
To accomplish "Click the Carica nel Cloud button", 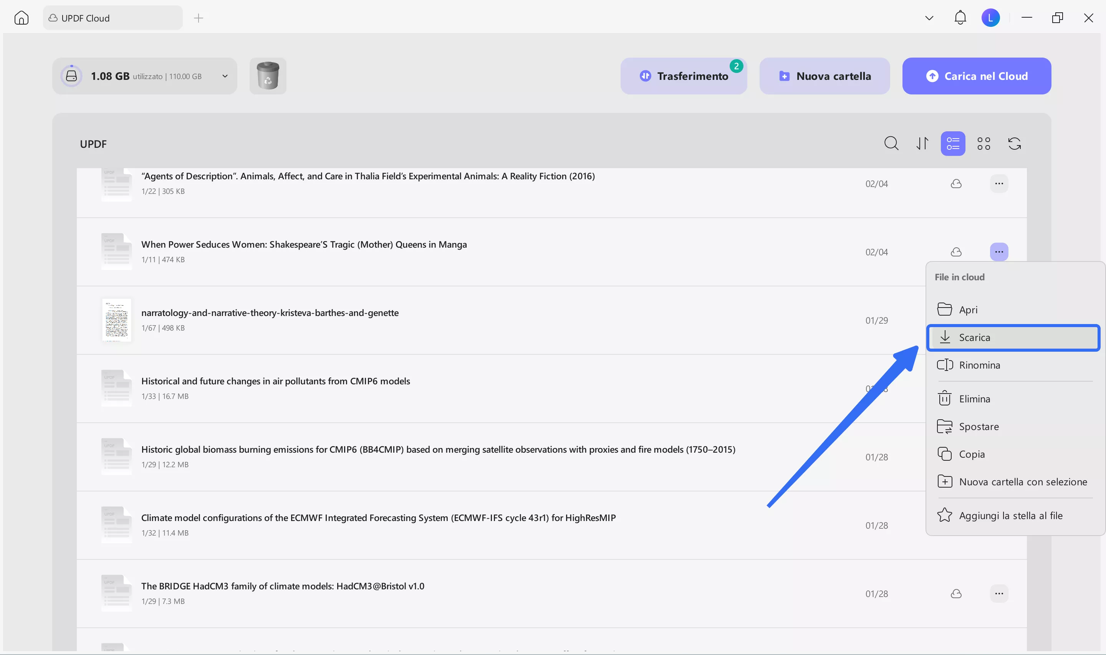I will [976, 76].
